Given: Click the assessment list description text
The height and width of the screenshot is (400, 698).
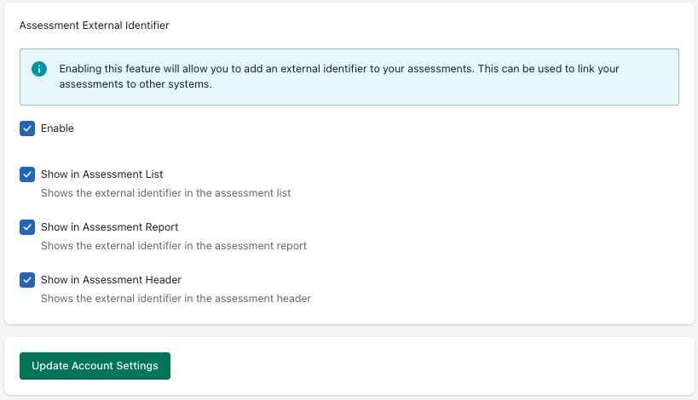Looking at the screenshot, I should coord(165,193).
